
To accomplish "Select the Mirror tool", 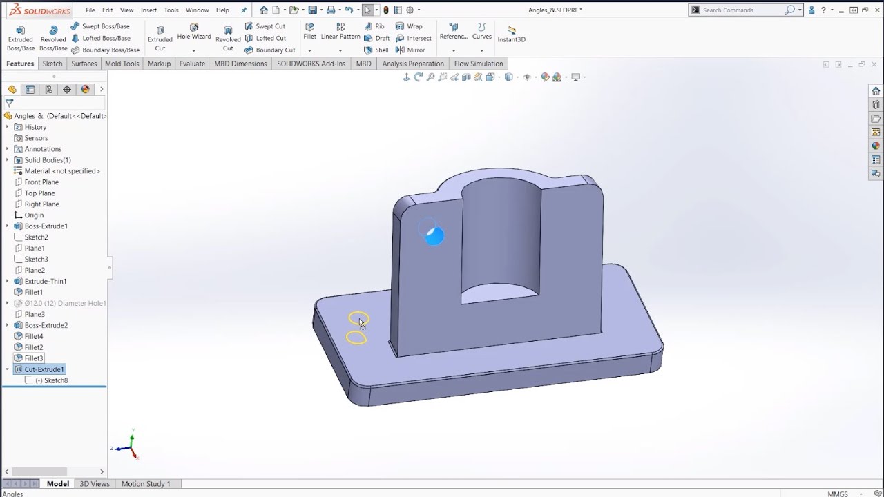I will coord(410,50).
